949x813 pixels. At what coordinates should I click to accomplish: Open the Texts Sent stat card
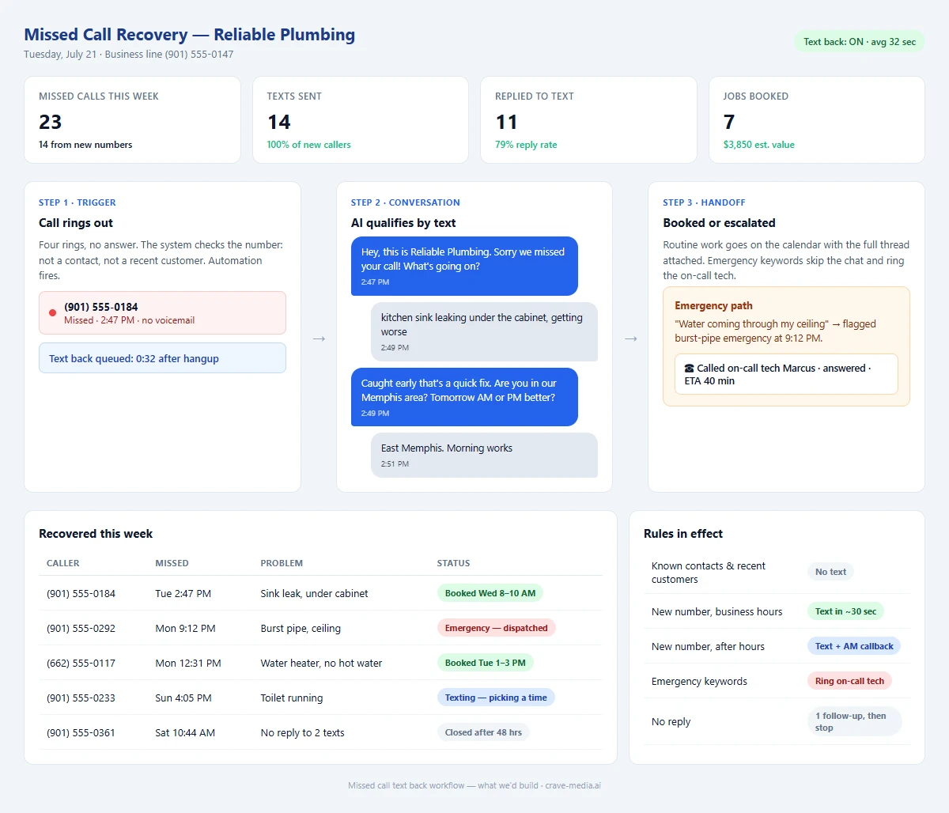361,120
